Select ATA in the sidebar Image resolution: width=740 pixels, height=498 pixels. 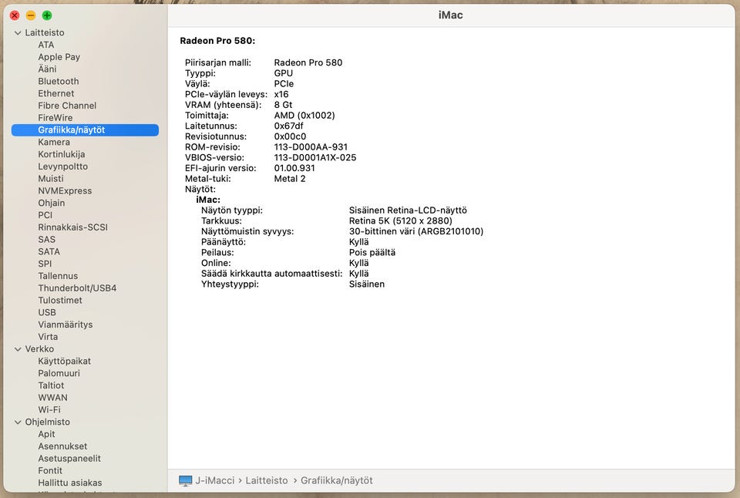point(46,45)
